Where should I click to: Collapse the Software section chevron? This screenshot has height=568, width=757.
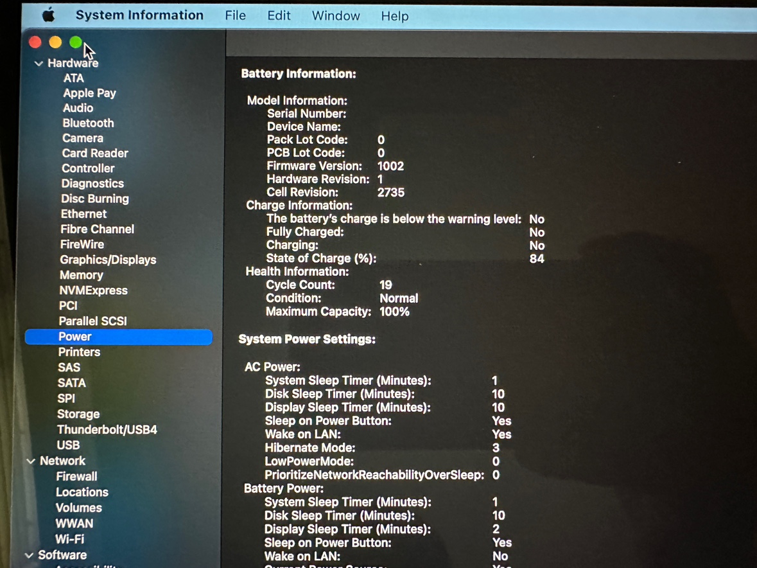coord(29,555)
